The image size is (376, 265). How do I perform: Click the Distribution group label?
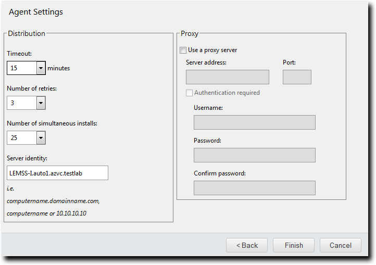pos(27,34)
